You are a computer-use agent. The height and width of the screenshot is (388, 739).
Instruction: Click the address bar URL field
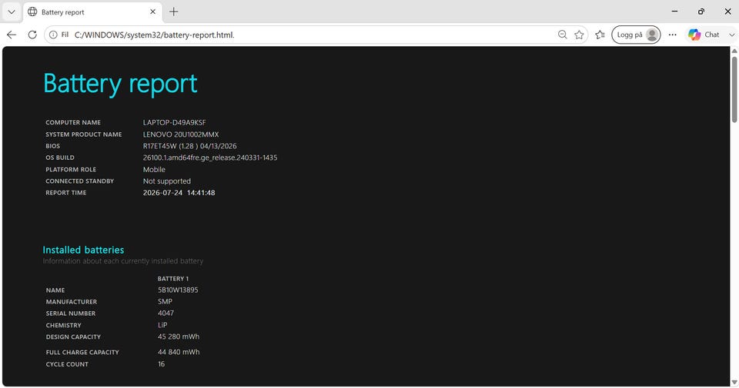point(311,35)
